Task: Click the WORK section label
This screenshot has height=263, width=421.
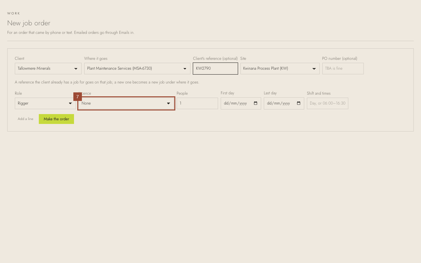Action: coord(14,13)
